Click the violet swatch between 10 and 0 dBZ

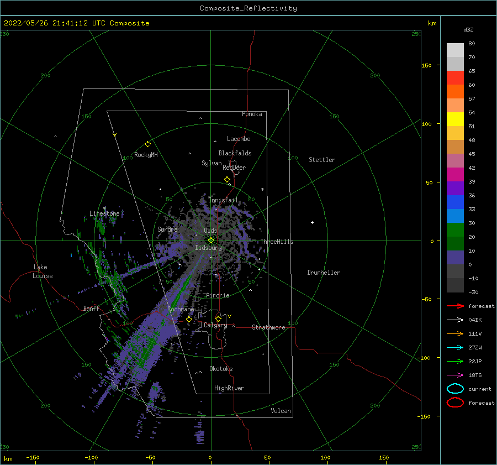pyautogui.click(x=455, y=258)
